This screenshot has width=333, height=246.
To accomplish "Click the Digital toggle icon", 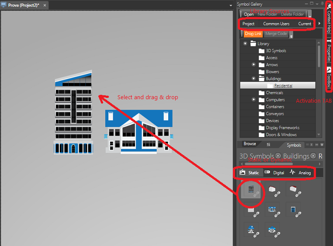I will click(267, 172).
